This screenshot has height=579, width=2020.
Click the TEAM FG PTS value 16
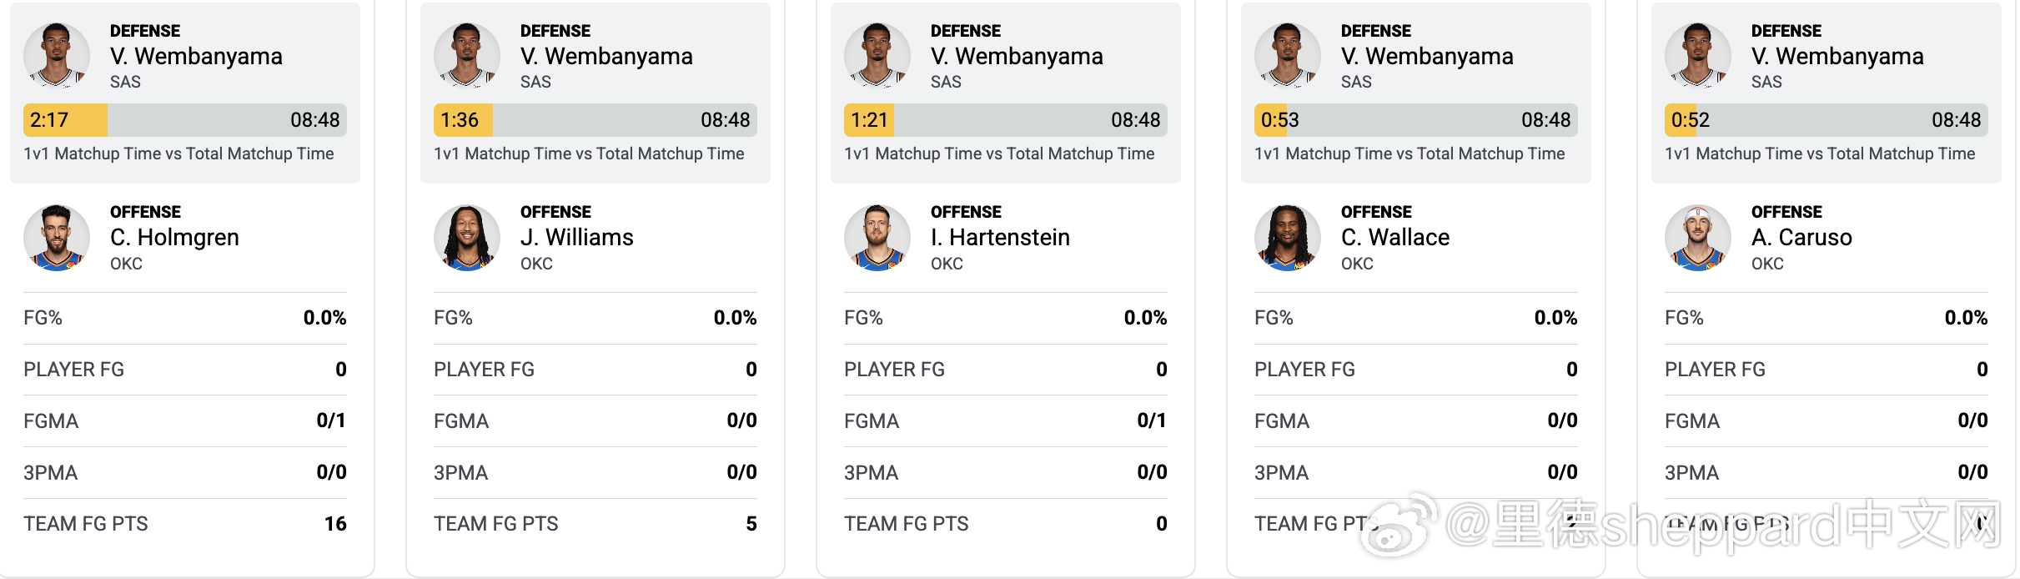335,524
